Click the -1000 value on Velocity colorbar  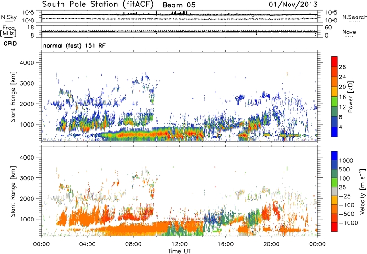click(349, 223)
